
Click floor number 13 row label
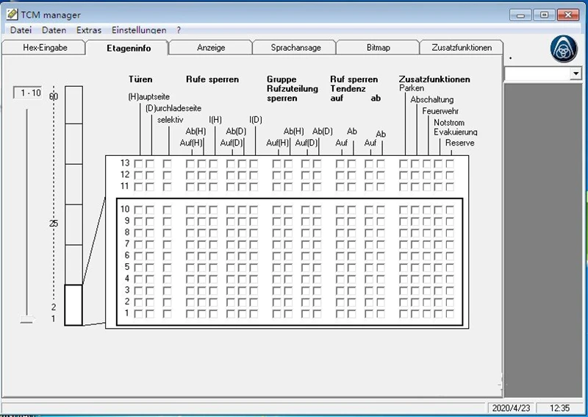point(125,163)
